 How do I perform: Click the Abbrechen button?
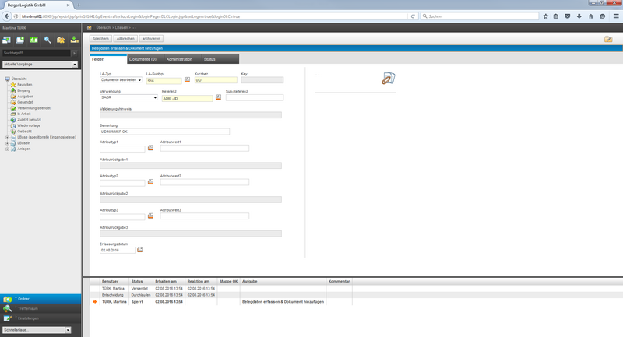(x=125, y=38)
